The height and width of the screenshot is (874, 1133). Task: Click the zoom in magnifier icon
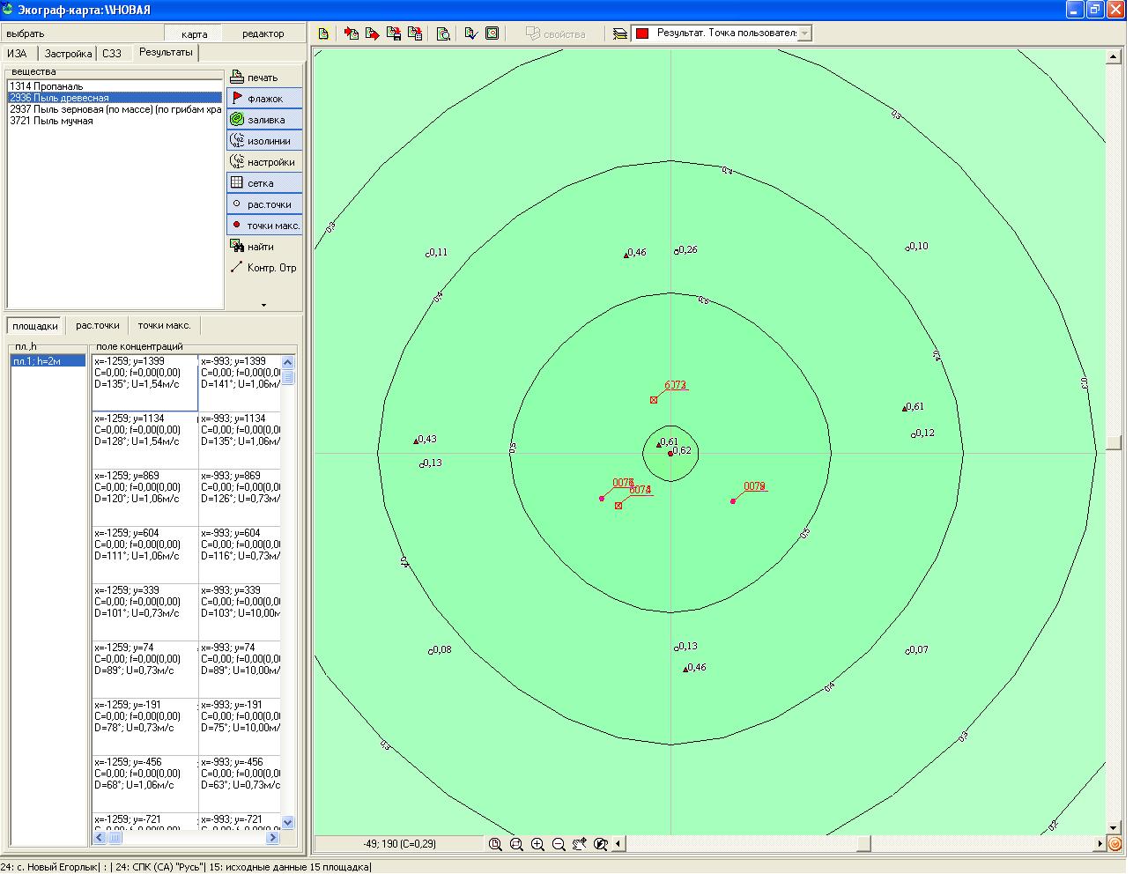coord(537,844)
